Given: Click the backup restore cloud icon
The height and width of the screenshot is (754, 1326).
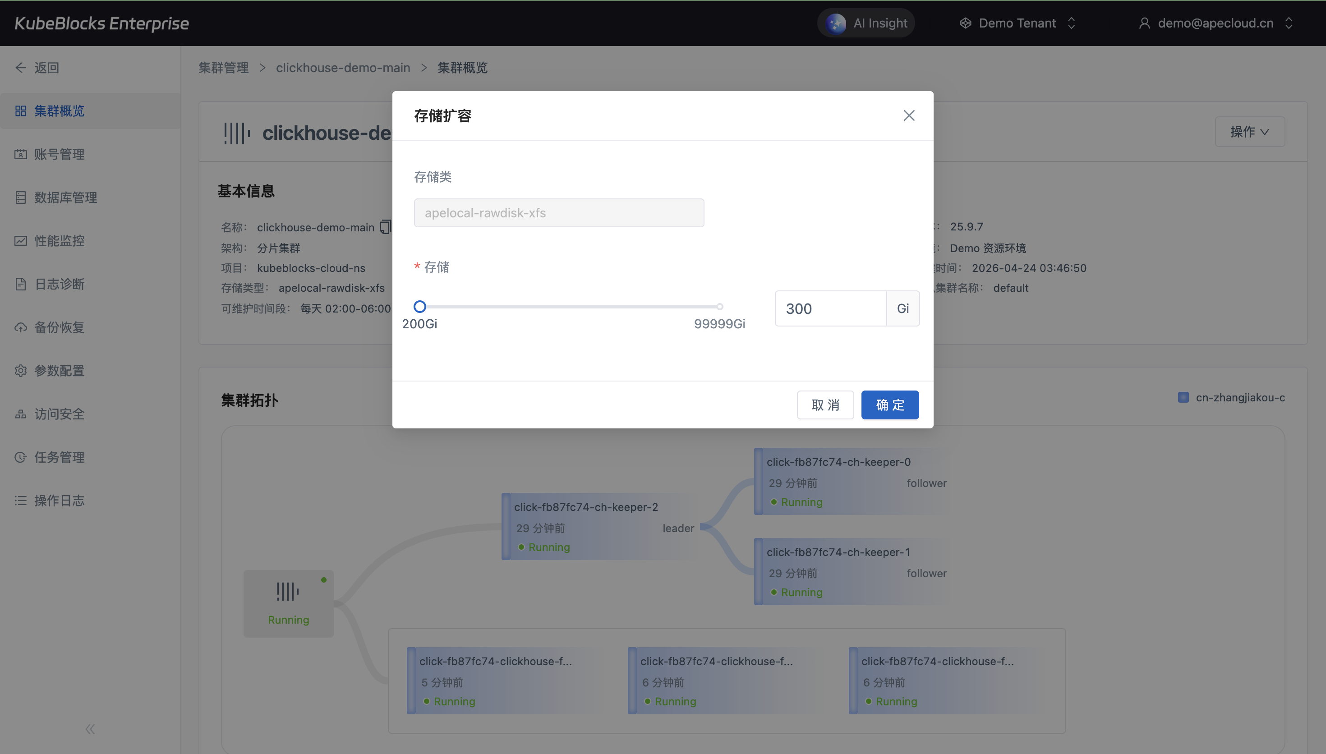Looking at the screenshot, I should (x=21, y=327).
